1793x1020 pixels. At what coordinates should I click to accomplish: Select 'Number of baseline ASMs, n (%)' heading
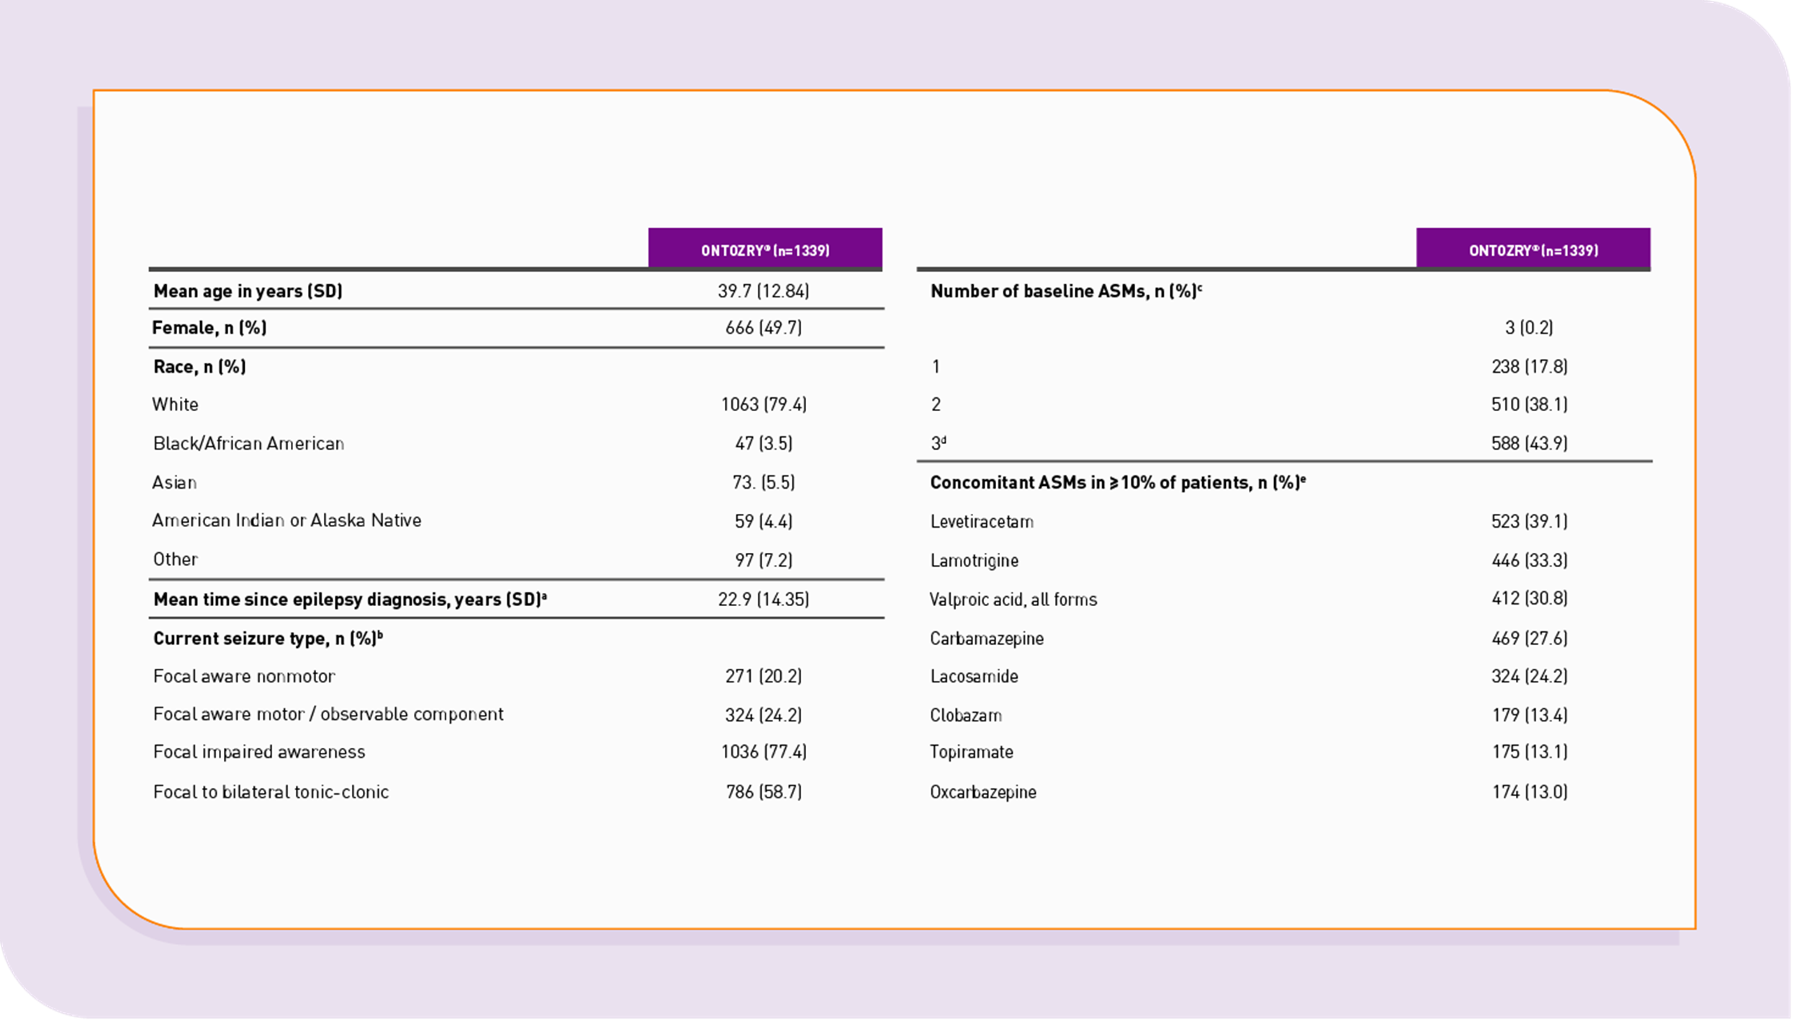click(x=1066, y=291)
